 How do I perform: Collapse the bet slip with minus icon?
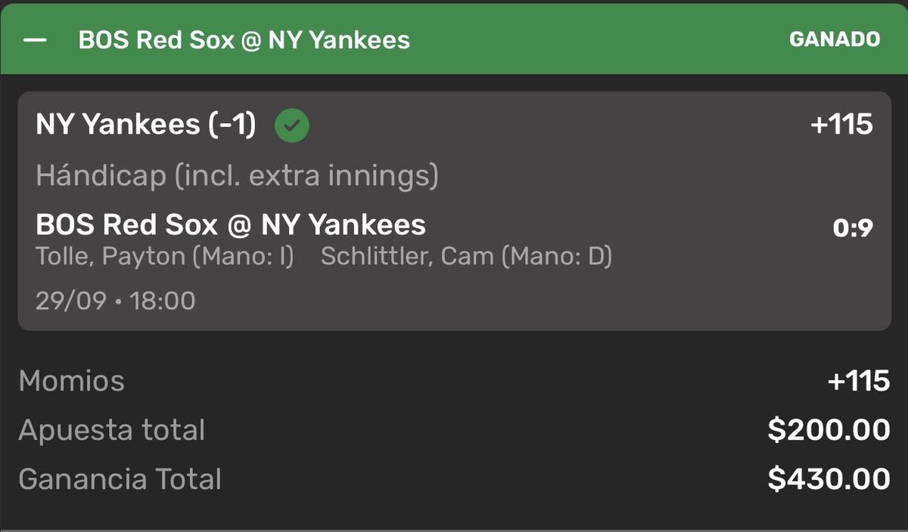coord(35,40)
